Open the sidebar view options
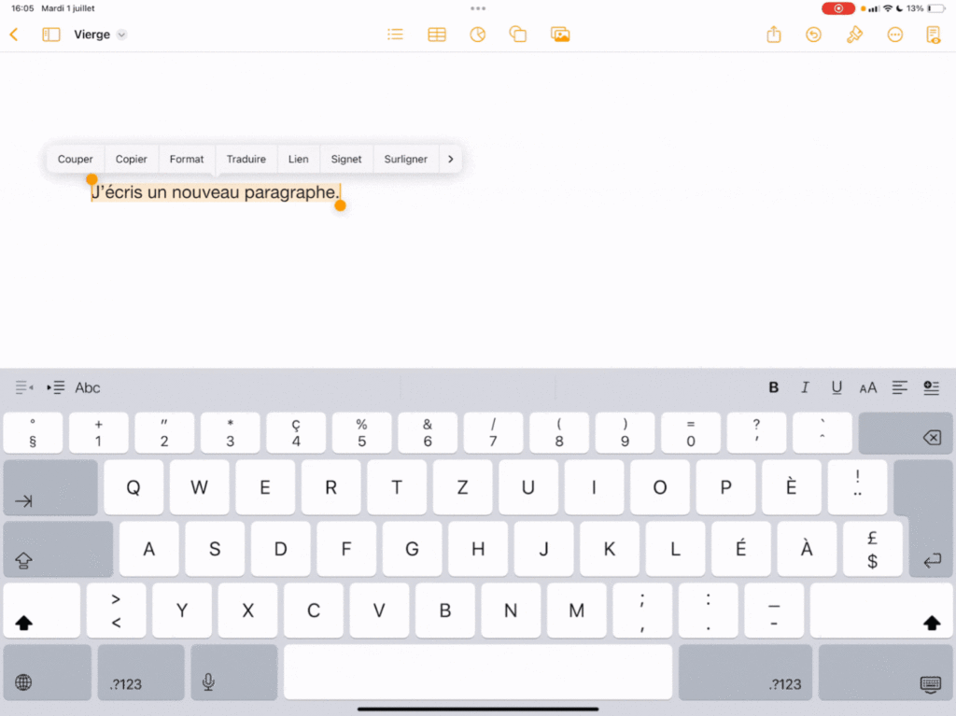The image size is (956, 716). [51, 35]
